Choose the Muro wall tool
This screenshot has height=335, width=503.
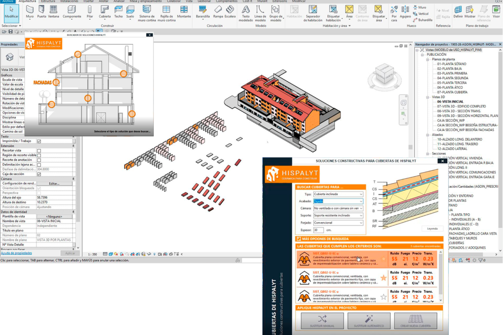[x=30, y=12]
